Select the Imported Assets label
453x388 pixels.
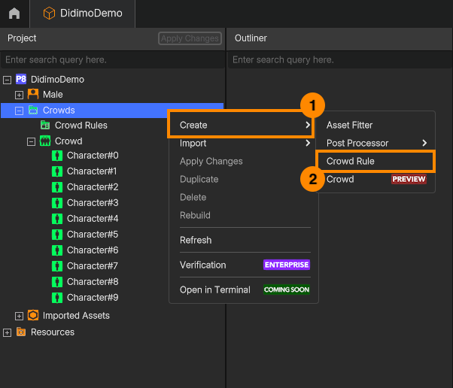(x=76, y=316)
